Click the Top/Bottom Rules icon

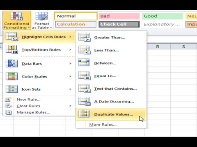point(12,49)
